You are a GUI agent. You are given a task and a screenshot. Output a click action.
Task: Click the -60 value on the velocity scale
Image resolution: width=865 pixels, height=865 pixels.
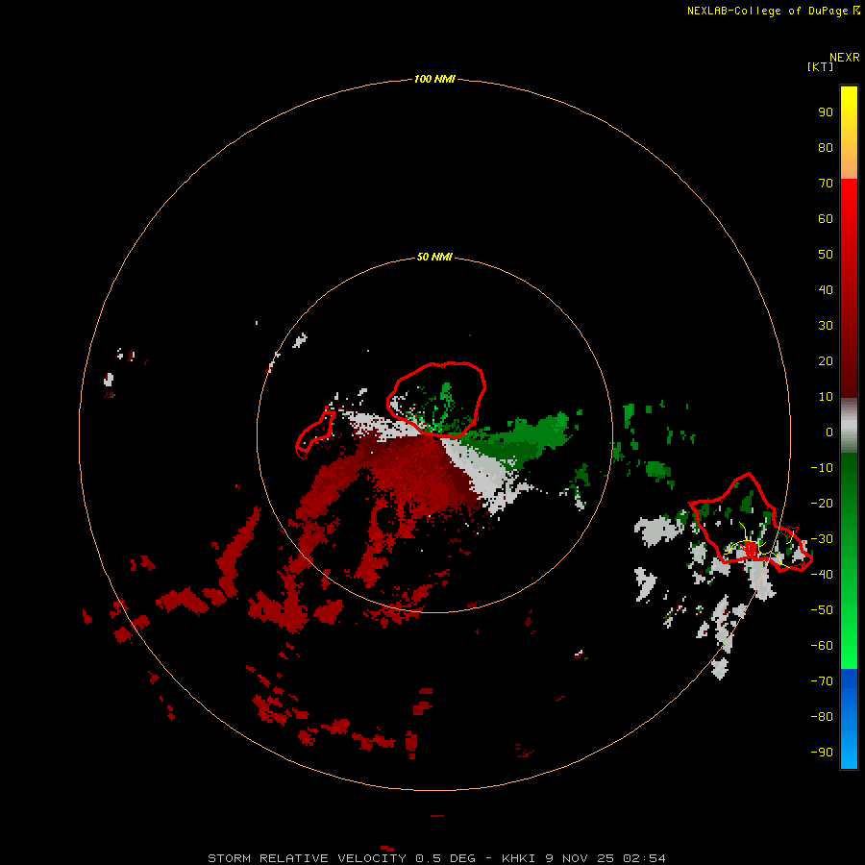point(822,646)
